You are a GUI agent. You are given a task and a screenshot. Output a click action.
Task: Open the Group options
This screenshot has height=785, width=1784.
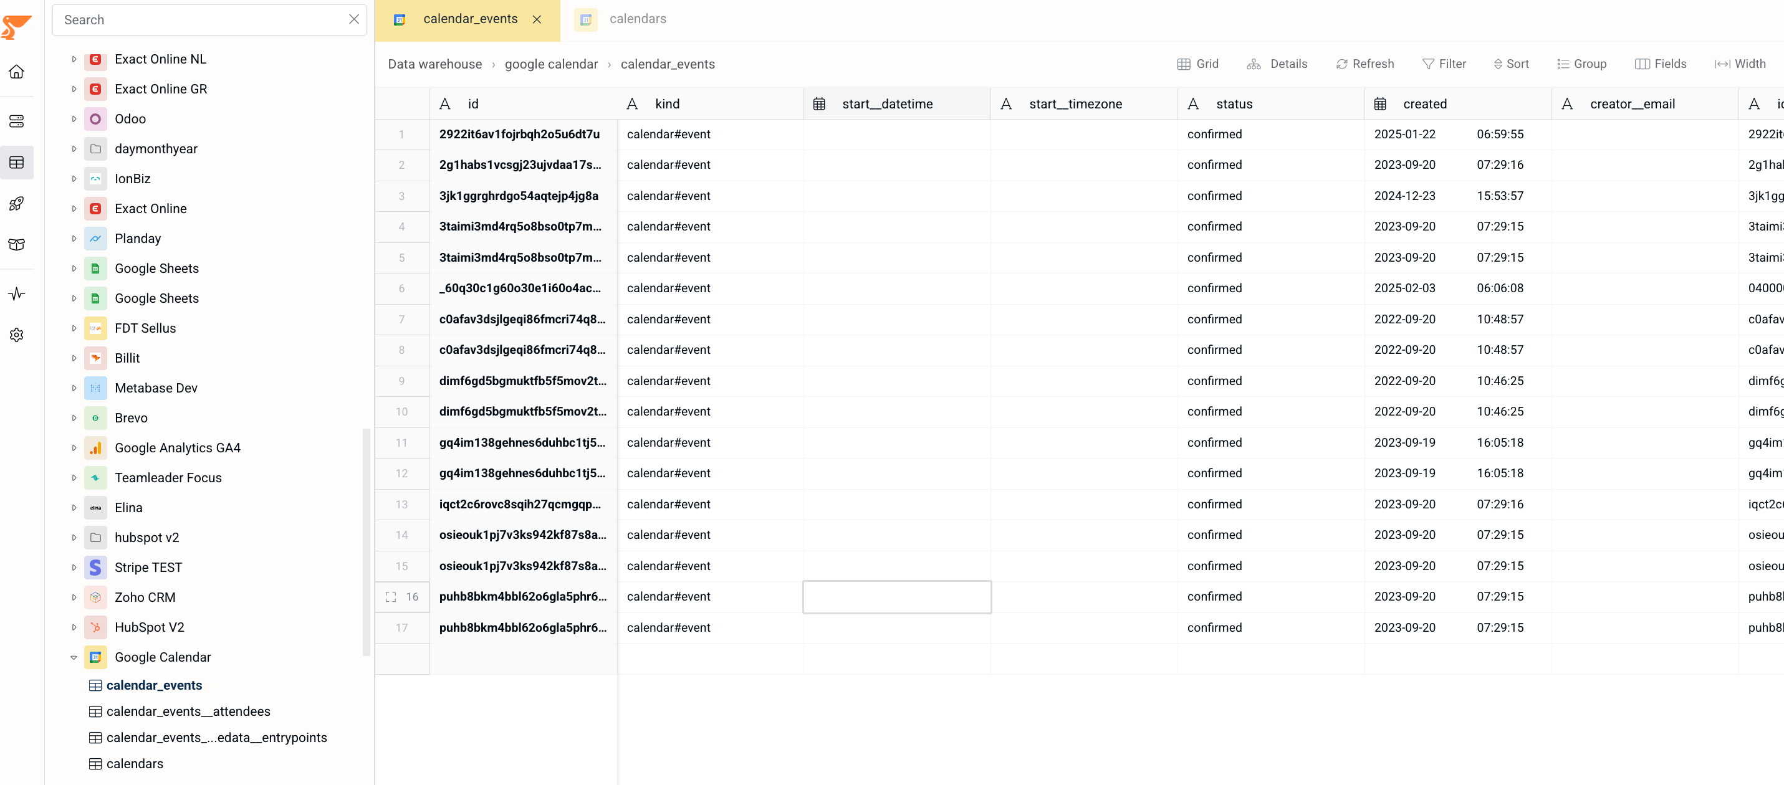tap(1582, 64)
